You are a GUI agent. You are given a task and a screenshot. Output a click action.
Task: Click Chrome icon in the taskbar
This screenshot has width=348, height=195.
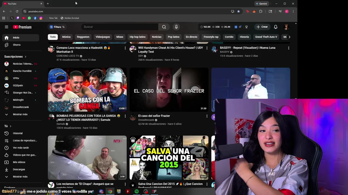(x=110, y=191)
